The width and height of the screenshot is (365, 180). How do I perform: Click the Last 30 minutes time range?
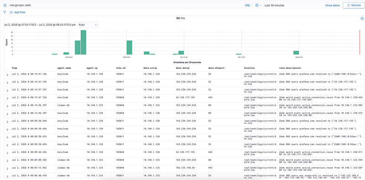[274, 5]
